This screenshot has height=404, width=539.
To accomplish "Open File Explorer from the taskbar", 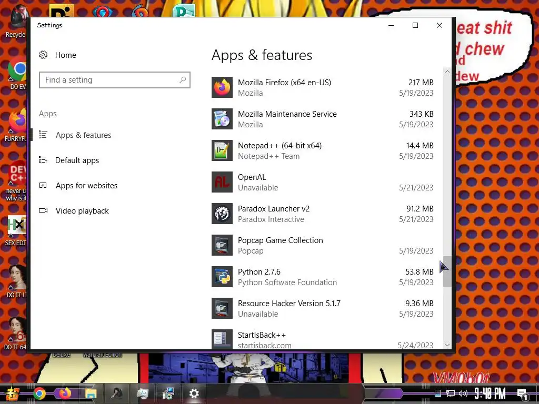I will 91,393.
